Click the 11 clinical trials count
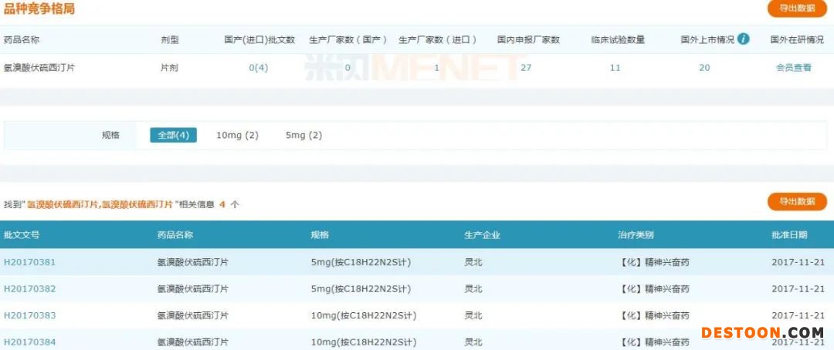 click(615, 68)
